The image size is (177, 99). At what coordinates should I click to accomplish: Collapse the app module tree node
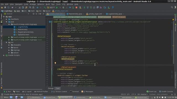[4, 16]
